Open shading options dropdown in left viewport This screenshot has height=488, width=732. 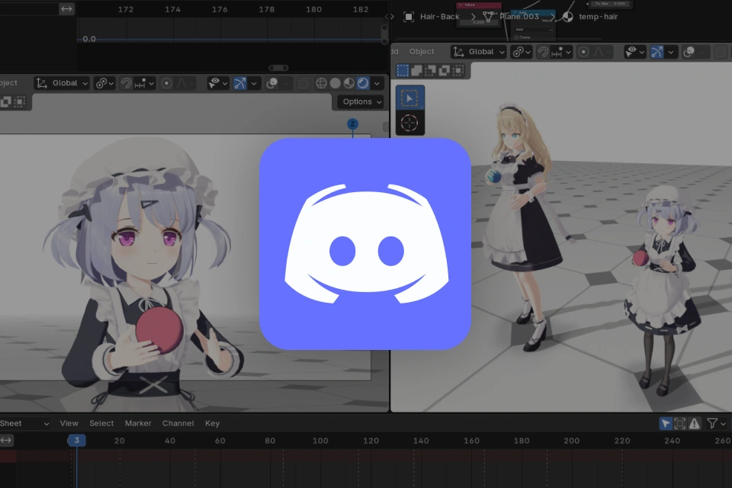pyautogui.click(x=377, y=84)
